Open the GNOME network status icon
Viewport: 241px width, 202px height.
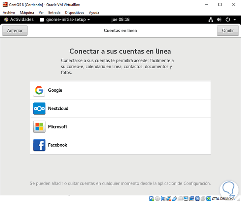click(x=211, y=19)
